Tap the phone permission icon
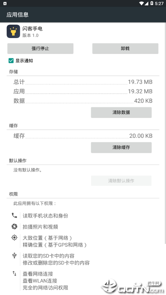This screenshot has width=166, height=295. click(14, 215)
